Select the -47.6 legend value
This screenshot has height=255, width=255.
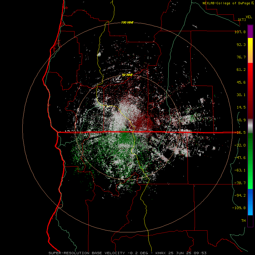tap(240, 158)
